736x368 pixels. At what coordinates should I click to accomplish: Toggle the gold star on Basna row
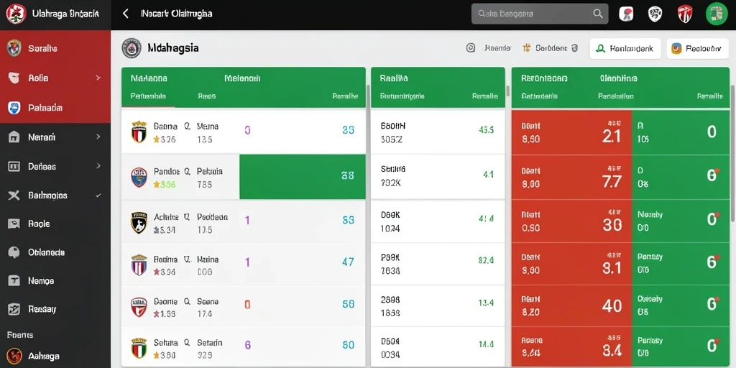pyautogui.click(x=156, y=139)
